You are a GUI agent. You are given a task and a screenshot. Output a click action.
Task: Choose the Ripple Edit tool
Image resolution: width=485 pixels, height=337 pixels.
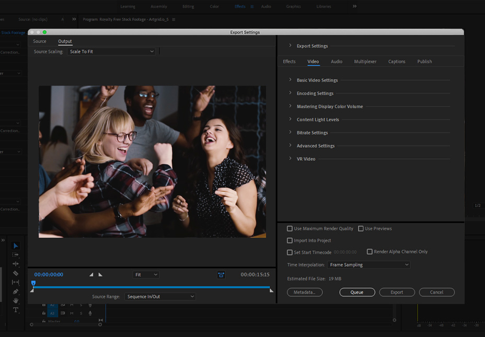(x=16, y=264)
